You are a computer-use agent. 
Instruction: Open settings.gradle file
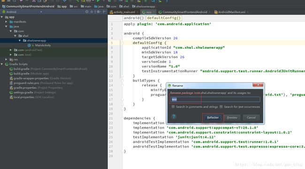tap(33, 92)
